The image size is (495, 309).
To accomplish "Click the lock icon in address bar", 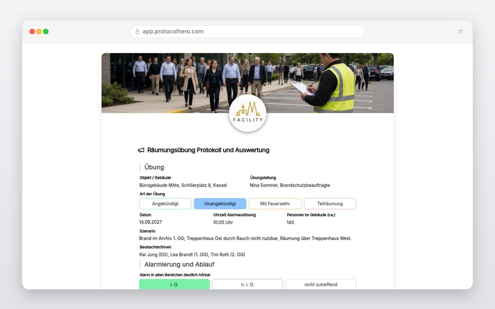I will [x=137, y=32].
